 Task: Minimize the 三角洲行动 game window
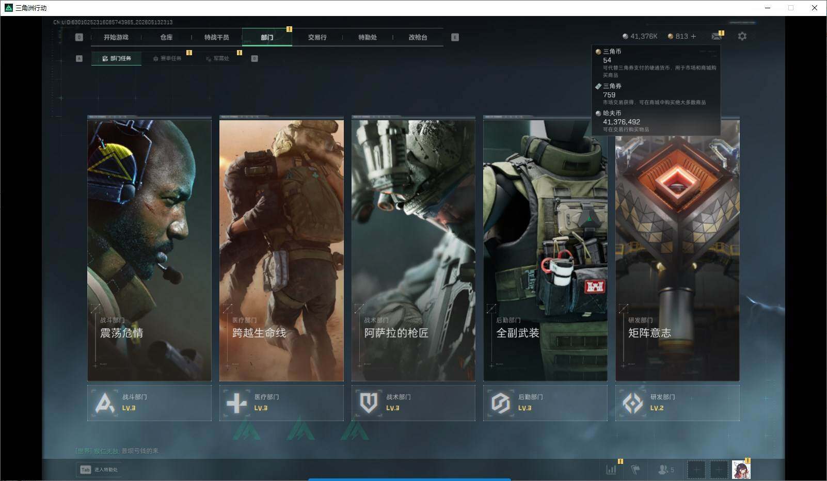[767, 8]
